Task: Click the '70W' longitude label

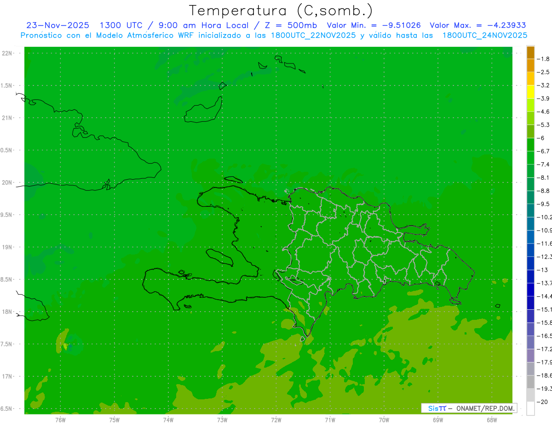Action: pyautogui.click(x=384, y=420)
